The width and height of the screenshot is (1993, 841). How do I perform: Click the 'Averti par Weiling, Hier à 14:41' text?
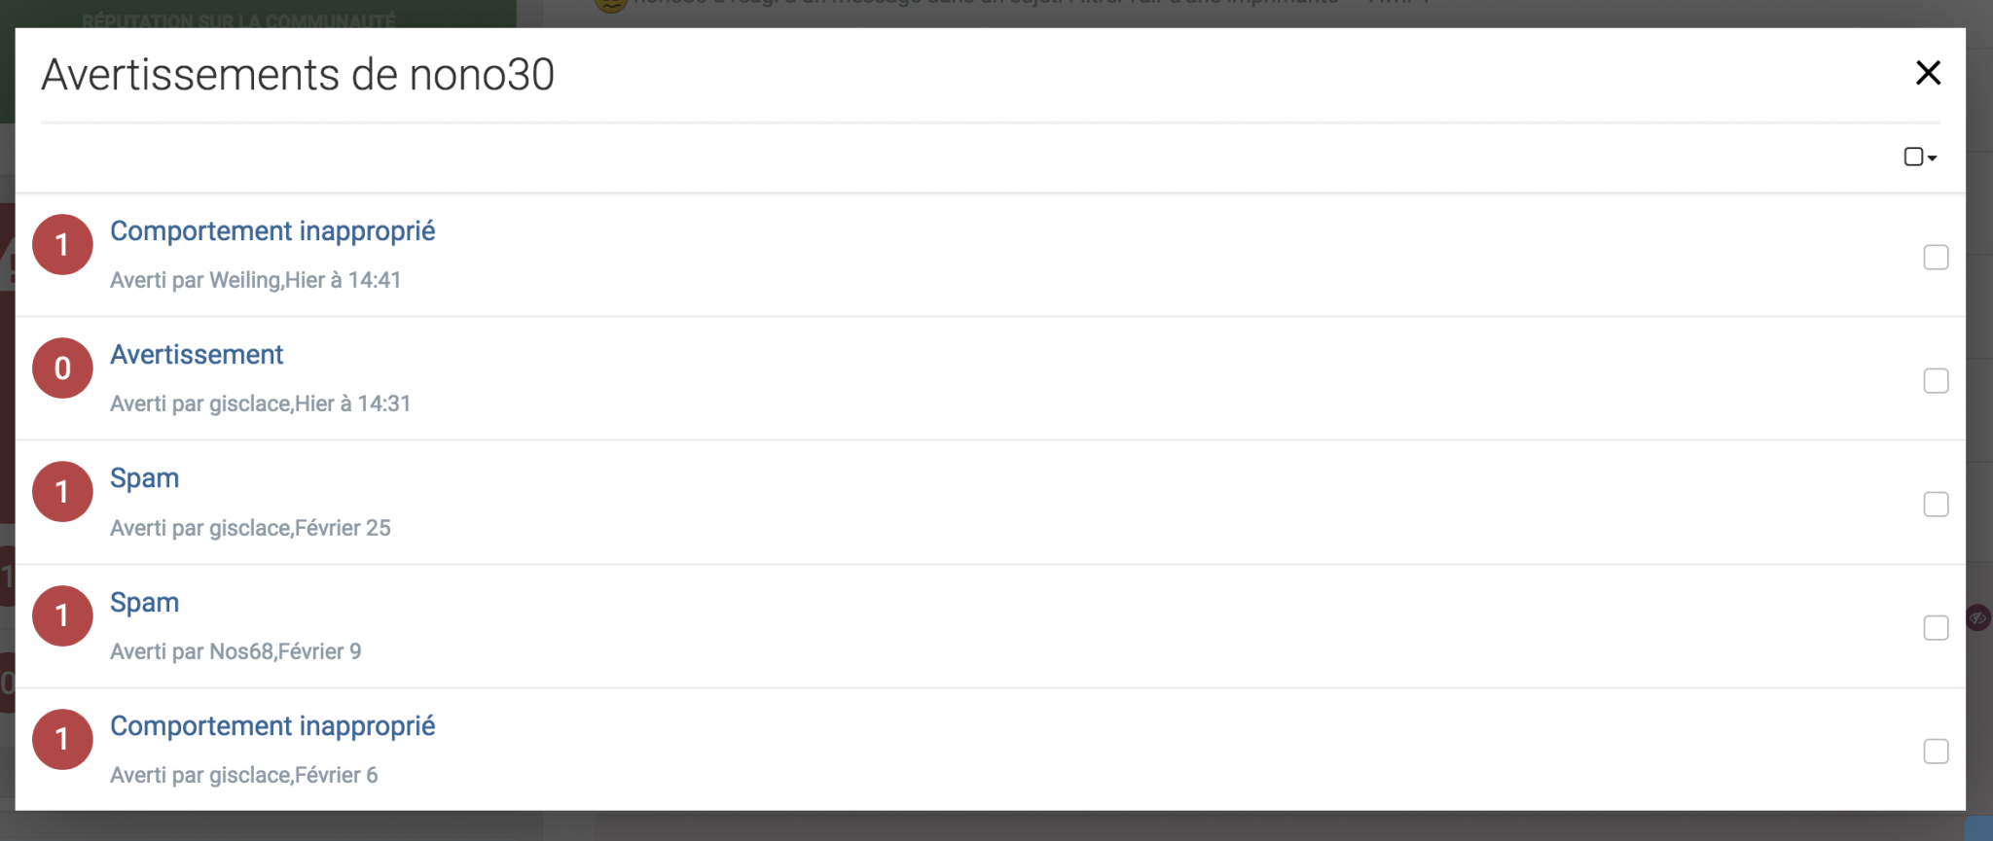255,280
